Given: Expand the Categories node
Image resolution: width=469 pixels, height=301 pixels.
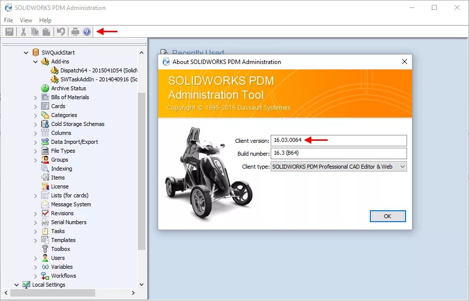Looking at the screenshot, I should tap(35, 116).
